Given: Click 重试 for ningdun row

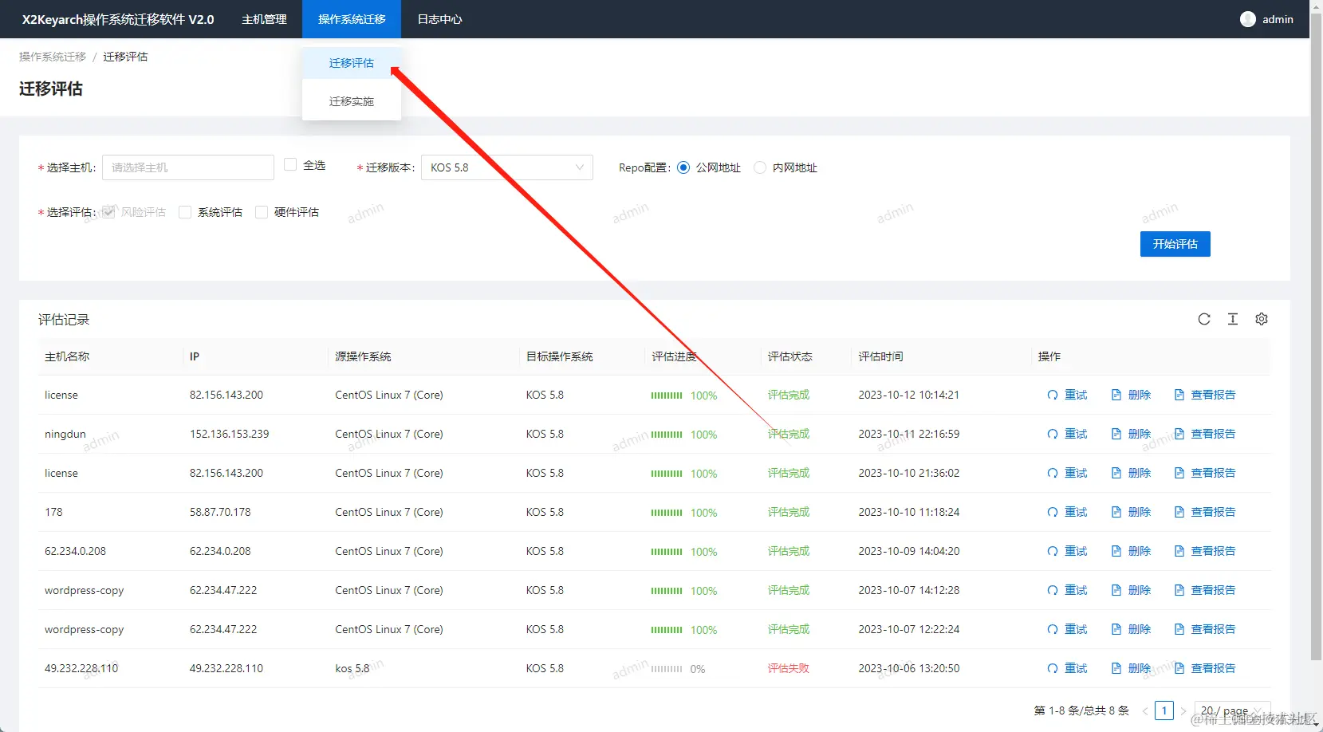Looking at the screenshot, I should [1076, 434].
